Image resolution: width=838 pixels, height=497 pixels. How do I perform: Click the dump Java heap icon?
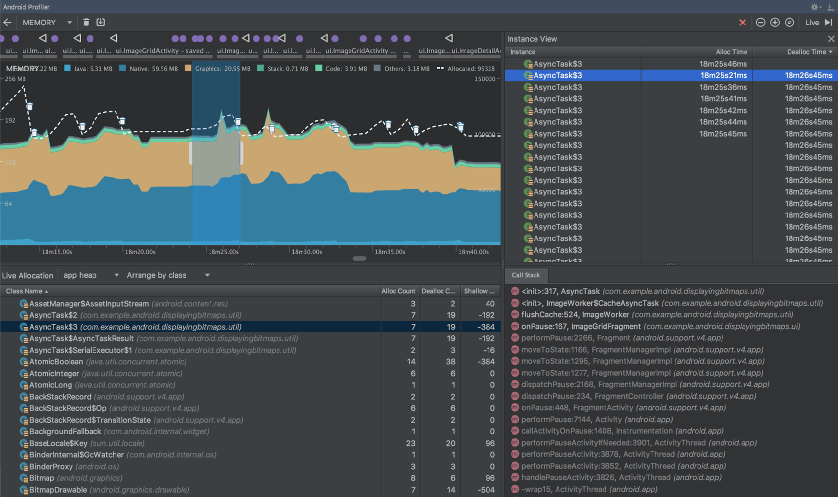[101, 22]
